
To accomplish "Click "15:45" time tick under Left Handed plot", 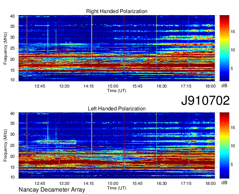I will tap(137, 183).
